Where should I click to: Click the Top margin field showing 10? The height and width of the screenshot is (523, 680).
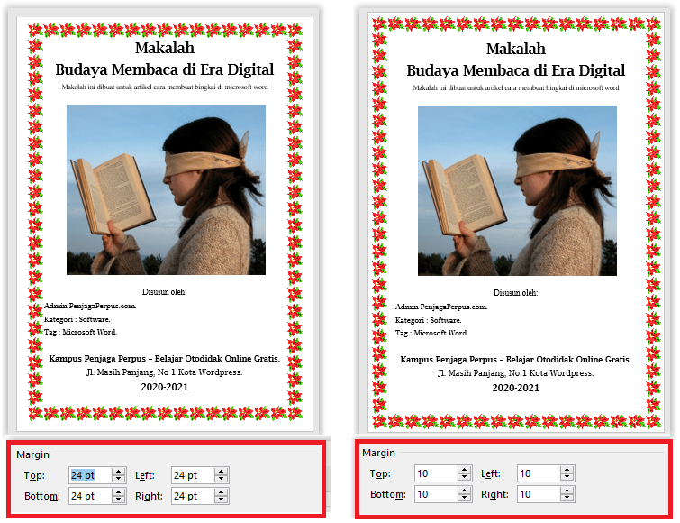pyautogui.click(x=436, y=473)
